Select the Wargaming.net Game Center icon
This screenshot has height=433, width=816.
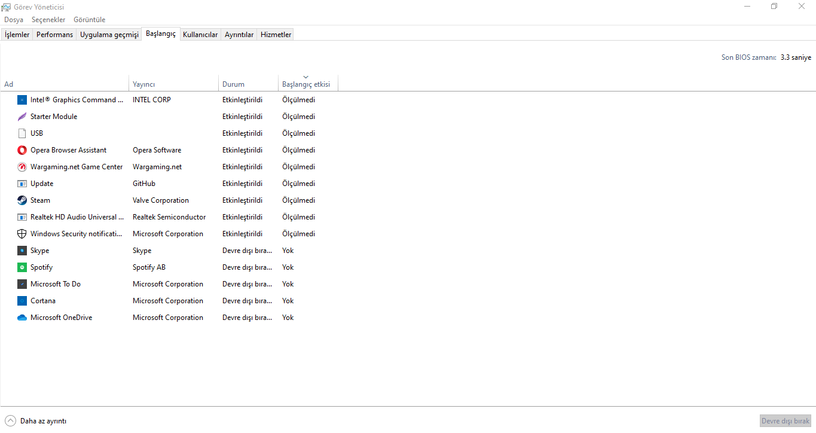[22, 167]
